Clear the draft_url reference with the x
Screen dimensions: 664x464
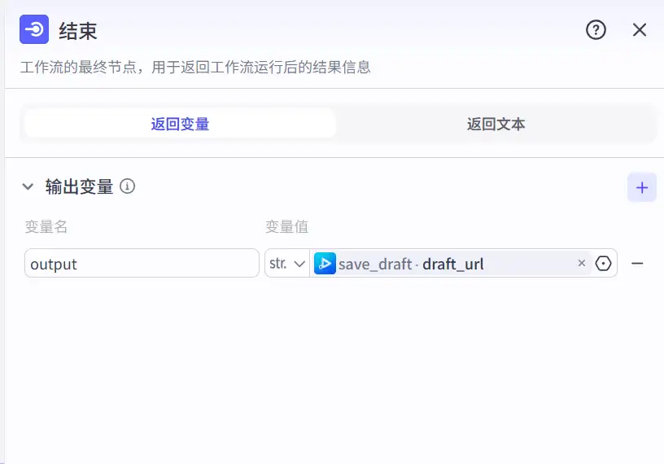click(x=582, y=263)
